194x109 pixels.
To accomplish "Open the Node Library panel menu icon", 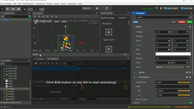I will 128,13.
